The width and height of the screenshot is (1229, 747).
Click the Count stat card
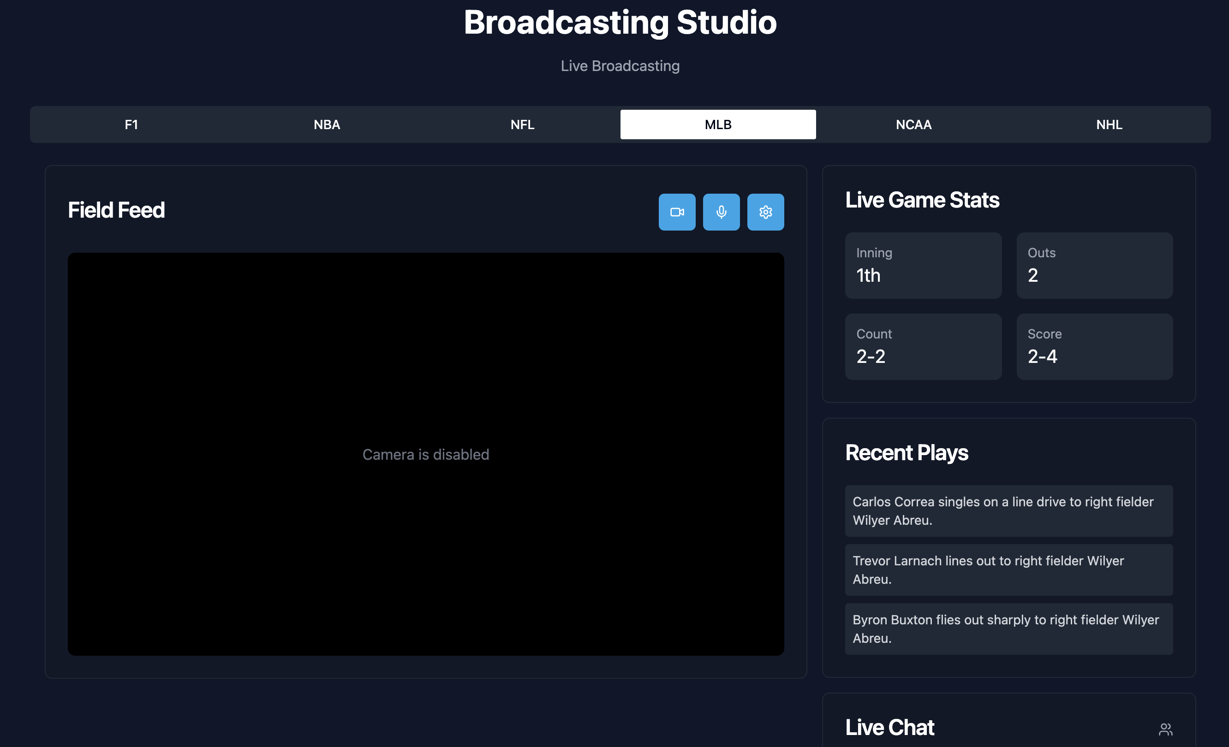[923, 347]
